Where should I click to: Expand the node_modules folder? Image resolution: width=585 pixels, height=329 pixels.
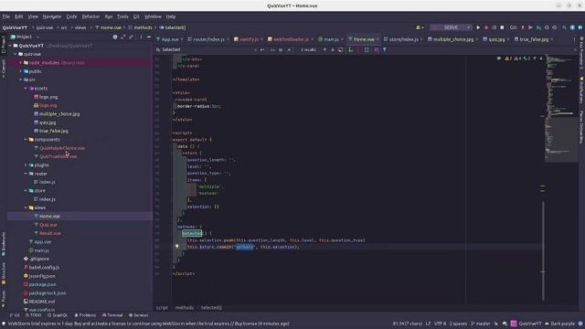[20, 63]
